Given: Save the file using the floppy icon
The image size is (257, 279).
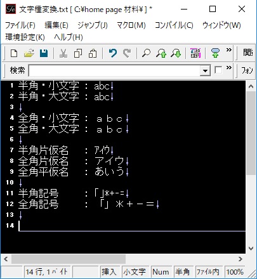Looking at the screenshot, I should pos(44,53).
